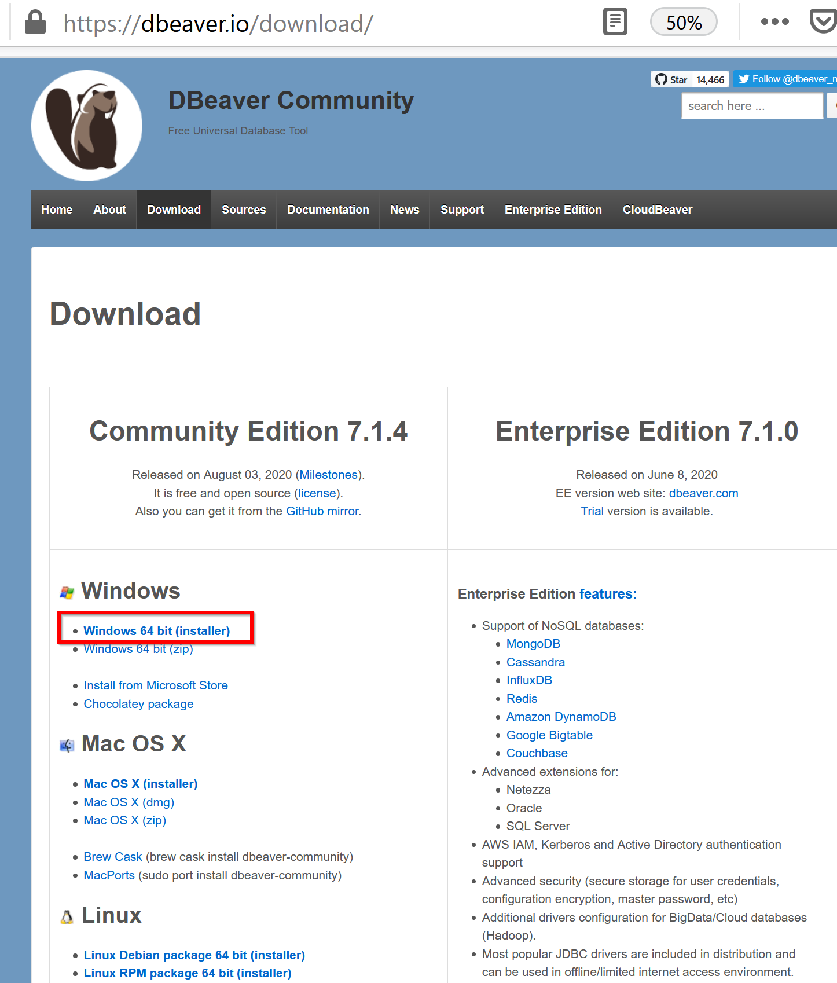Select the Download menu item
Viewport: 837px width, 983px height.
click(x=174, y=210)
